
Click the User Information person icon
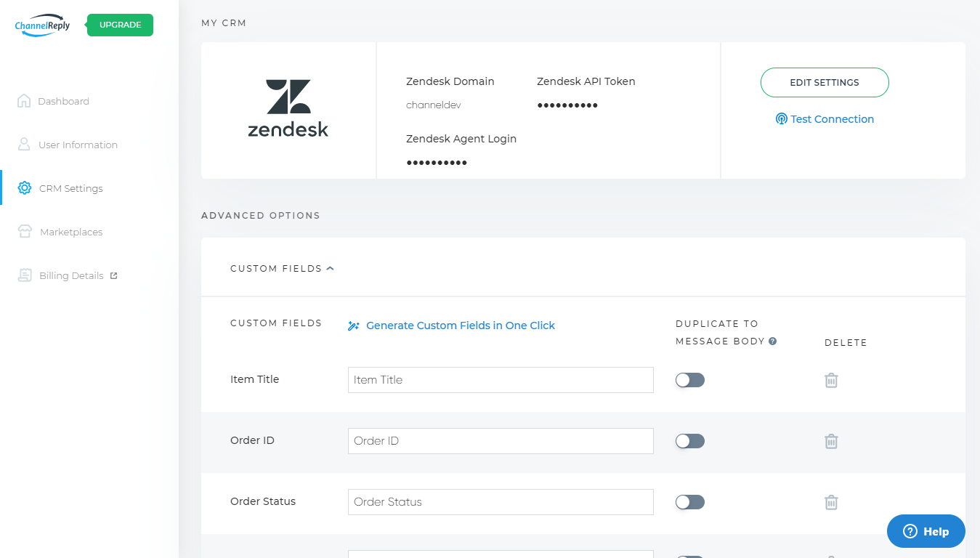pyautogui.click(x=24, y=145)
